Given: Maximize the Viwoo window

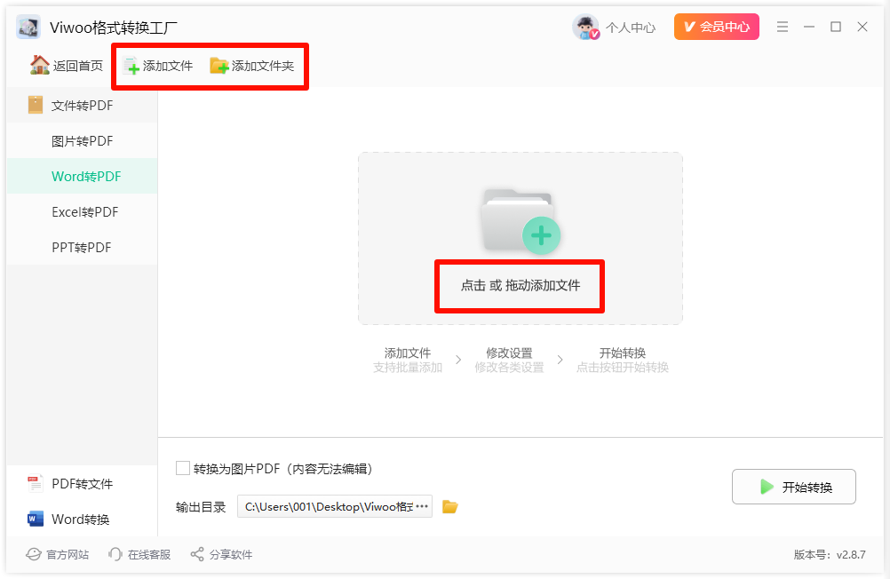Looking at the screenshot, I should [x=836, y=27].
